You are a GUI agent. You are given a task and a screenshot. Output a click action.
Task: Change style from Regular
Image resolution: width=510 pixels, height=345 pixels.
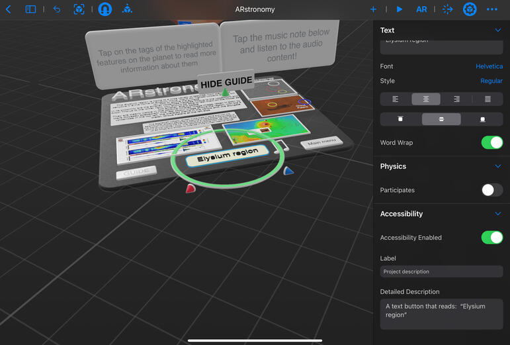tap(491, 81)
